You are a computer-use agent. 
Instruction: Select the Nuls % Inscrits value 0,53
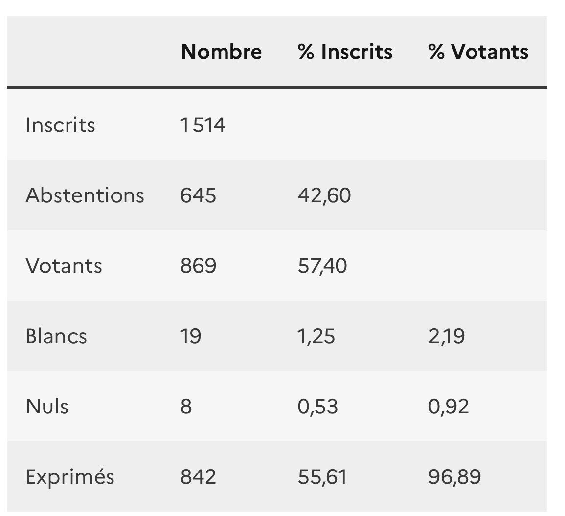tap(317, 407)
